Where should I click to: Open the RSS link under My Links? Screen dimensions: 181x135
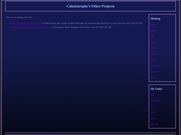pyautogui.click(x=153, y=95)
